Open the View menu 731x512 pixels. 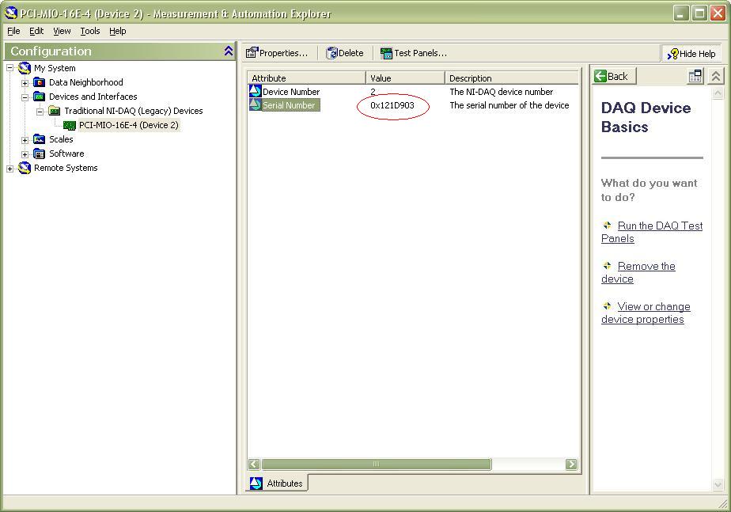[62, 31]
